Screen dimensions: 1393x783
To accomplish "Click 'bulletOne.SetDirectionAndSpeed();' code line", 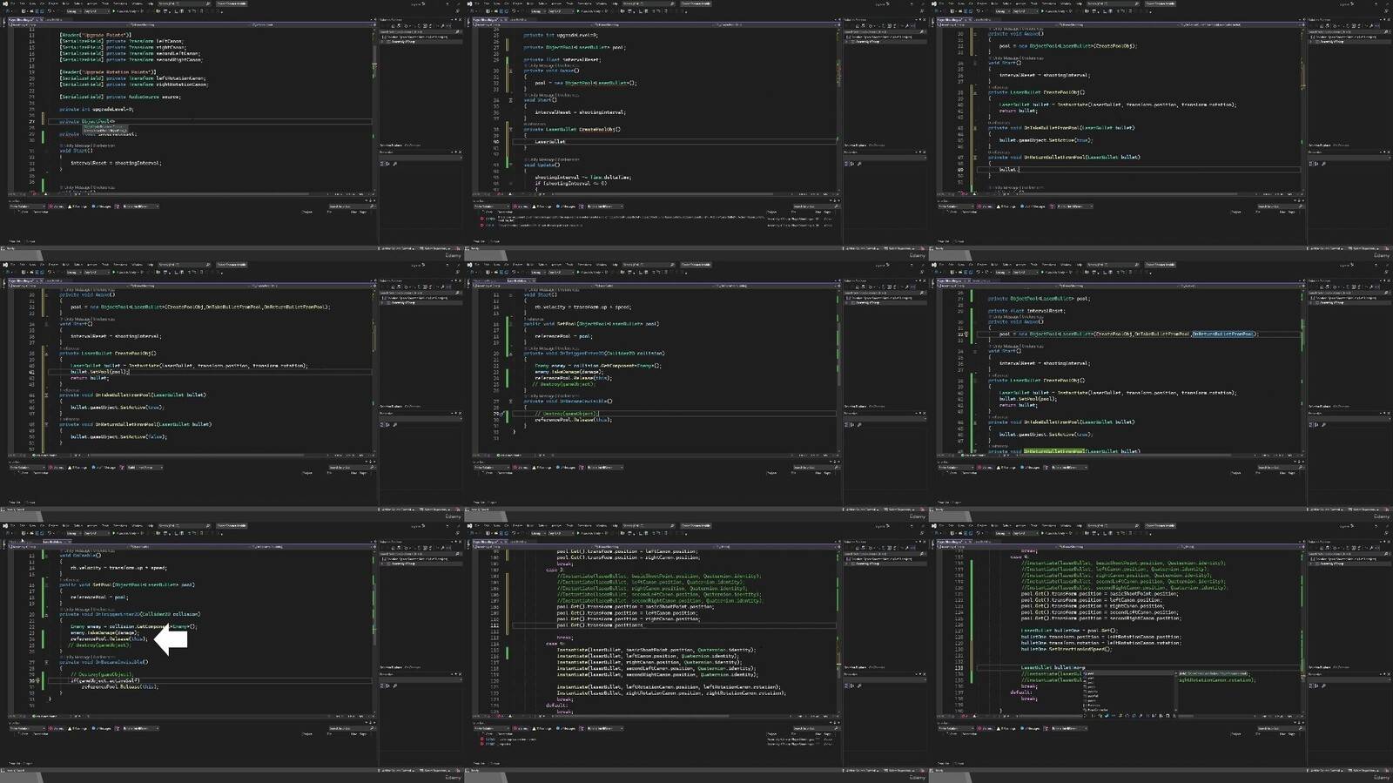I will tap(1067, 649).
